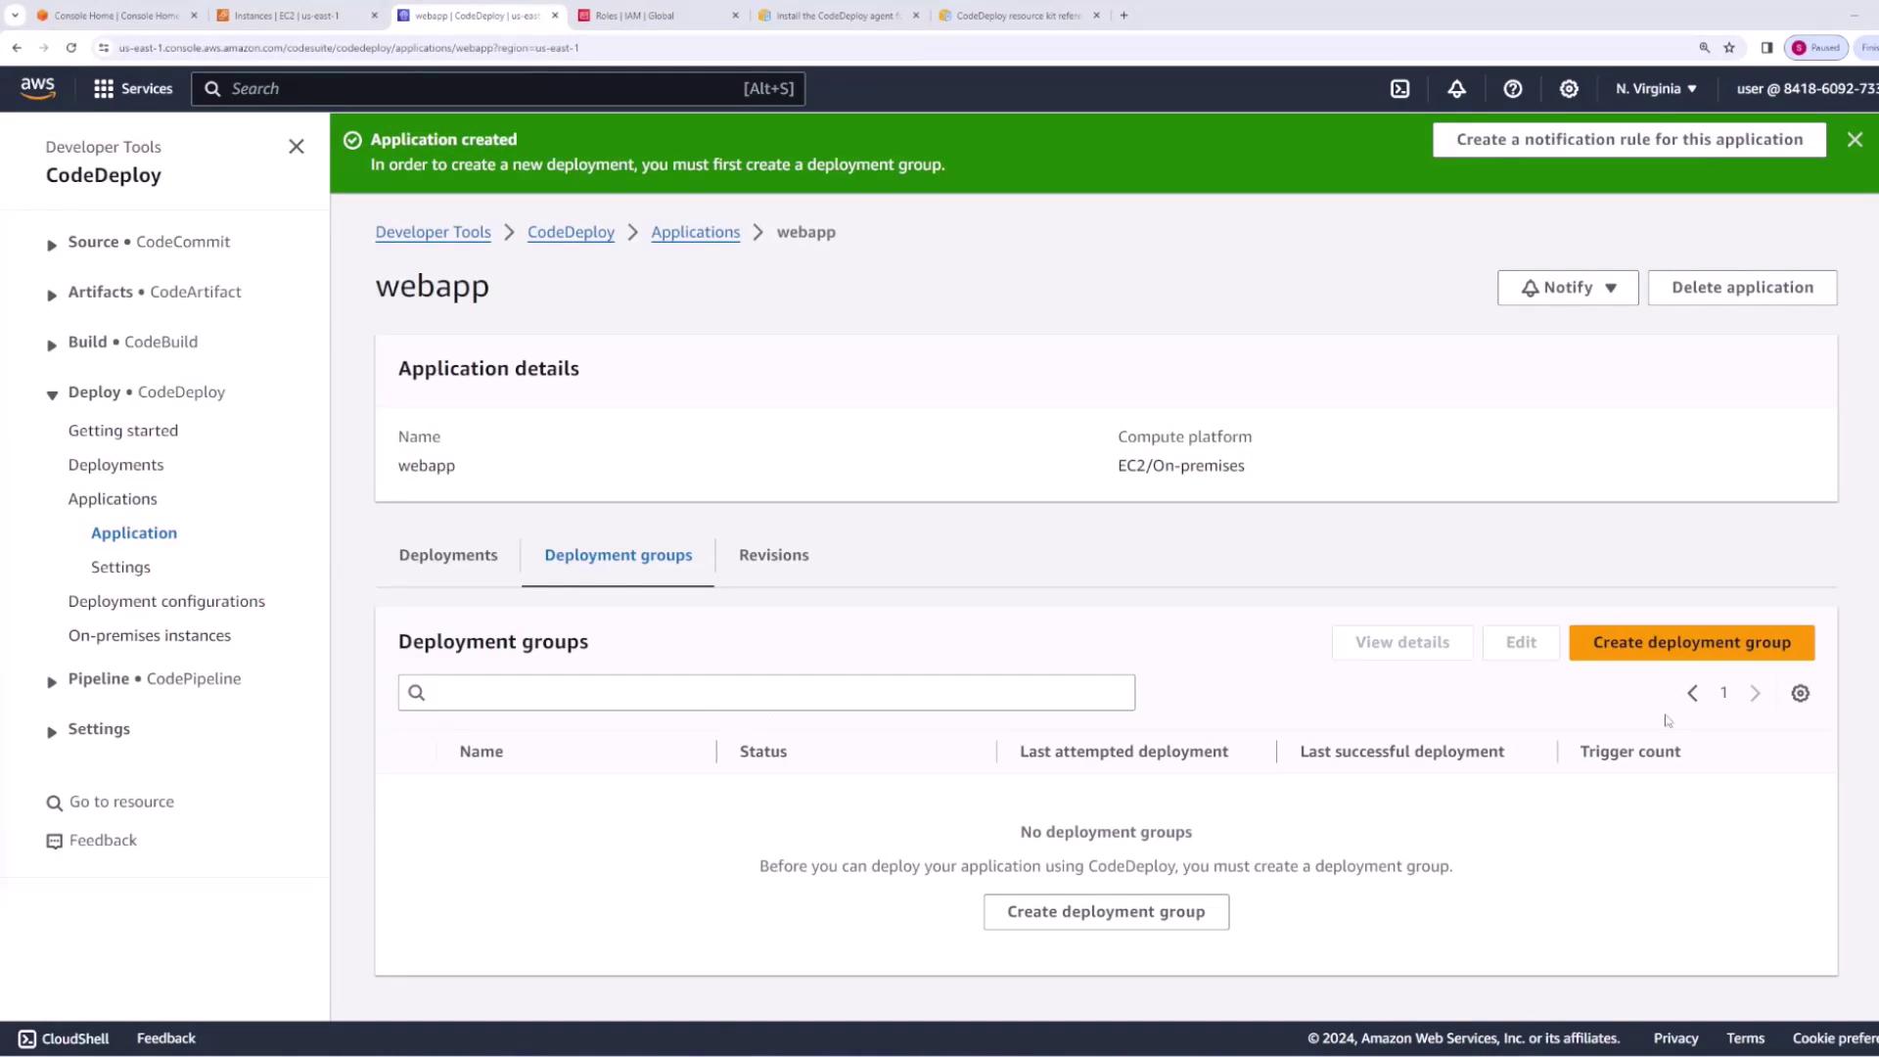1879x1057 pixels.
Task: Close the Developer Tools side panel
Action: pyautogui.click(x=297, y=147)
